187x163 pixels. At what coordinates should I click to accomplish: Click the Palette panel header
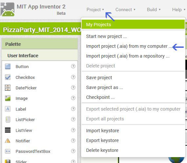[x=40, y=44]
